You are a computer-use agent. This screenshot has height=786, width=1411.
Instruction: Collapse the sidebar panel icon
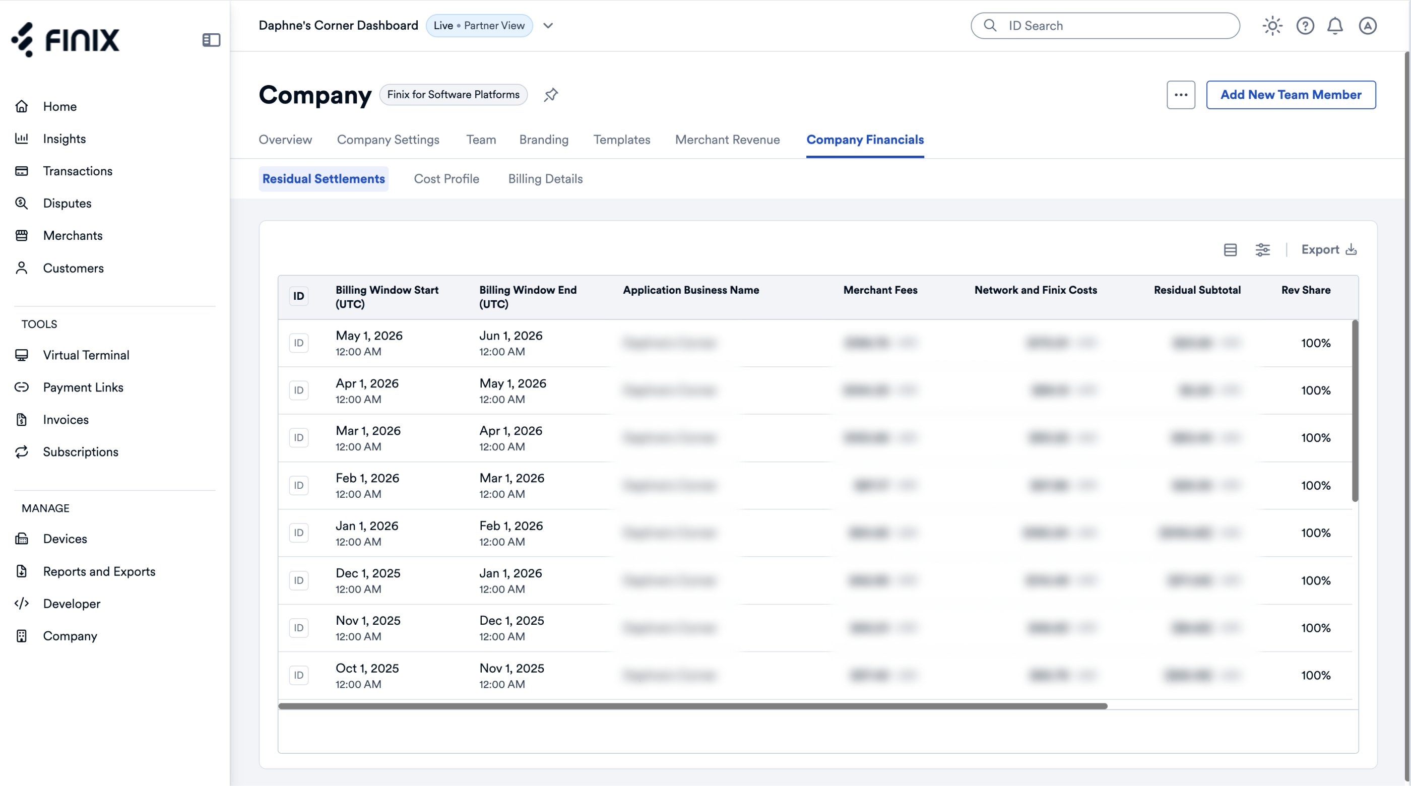click(211, 40)
